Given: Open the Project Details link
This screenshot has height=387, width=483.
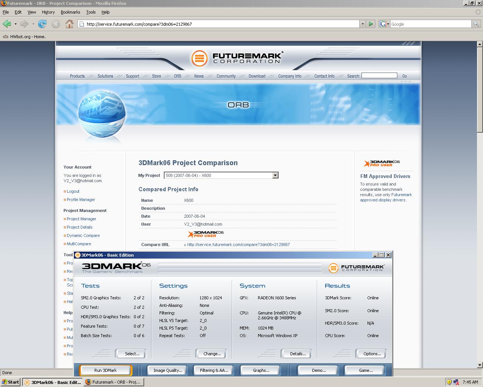Looking at the screenshot, I should point(80,227).
